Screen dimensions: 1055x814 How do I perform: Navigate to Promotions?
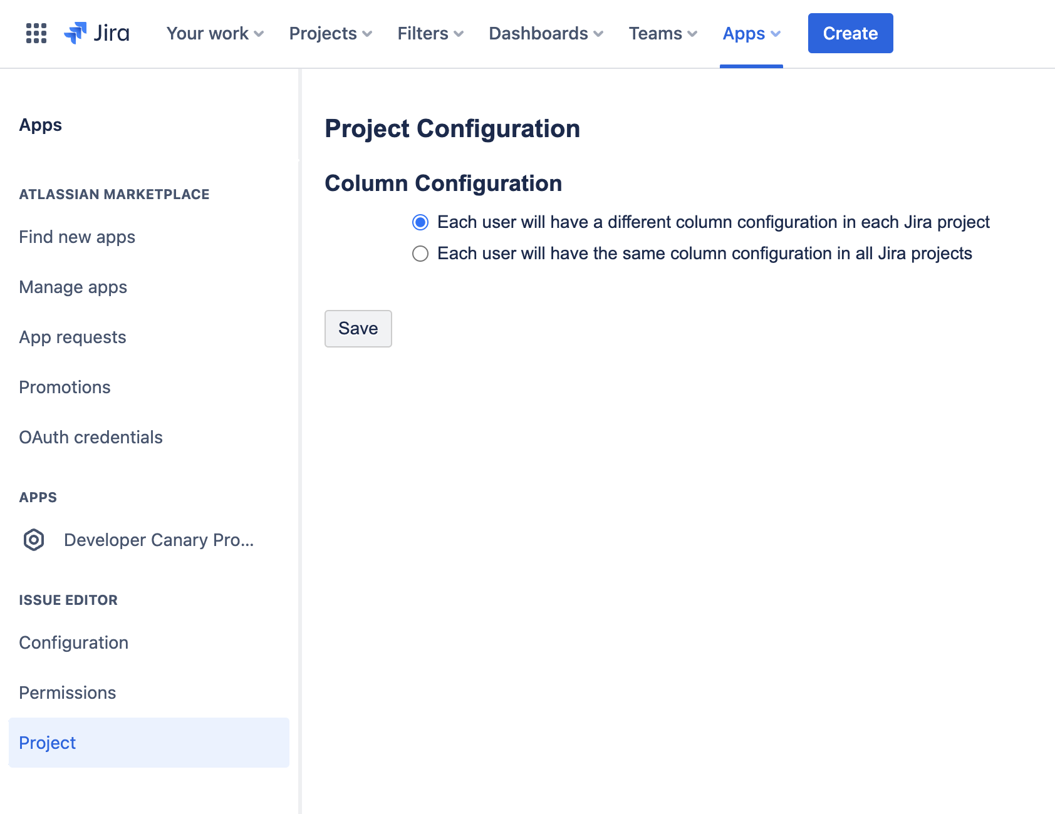point(65,388)
